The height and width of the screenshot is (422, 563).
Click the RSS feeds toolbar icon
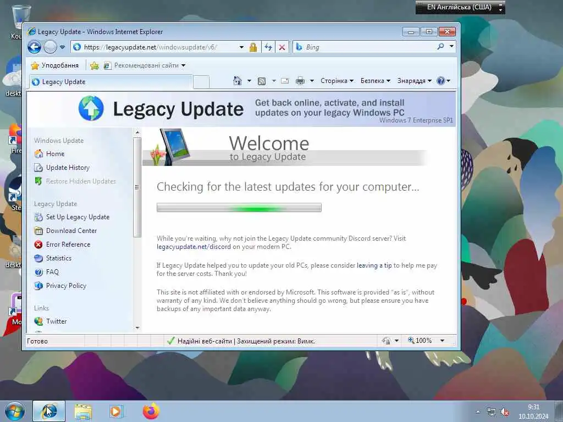point(262,81)
